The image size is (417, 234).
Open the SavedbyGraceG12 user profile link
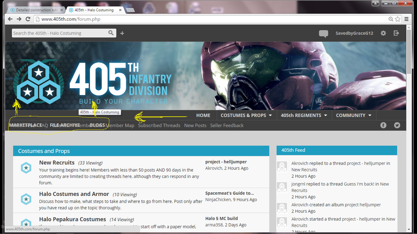354,33
